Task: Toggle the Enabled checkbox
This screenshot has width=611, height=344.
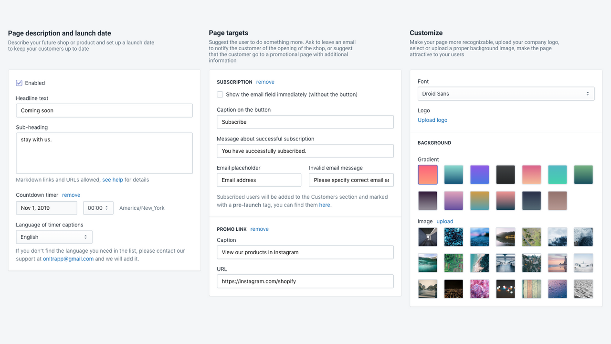Action: coord(19,83)
